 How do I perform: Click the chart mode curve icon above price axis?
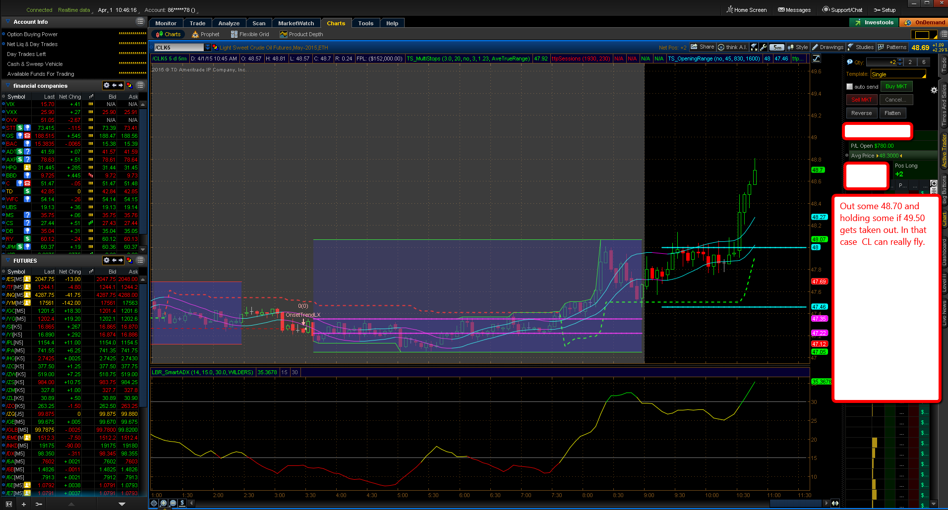click(x=816, y=58)
